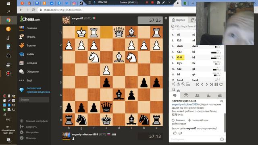Open the clapperboard video tab
The width and height of the screenshot is (258, 145).
coord(220,95)
